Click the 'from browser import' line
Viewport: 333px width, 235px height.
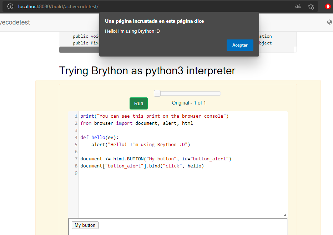tap(137, 123)
